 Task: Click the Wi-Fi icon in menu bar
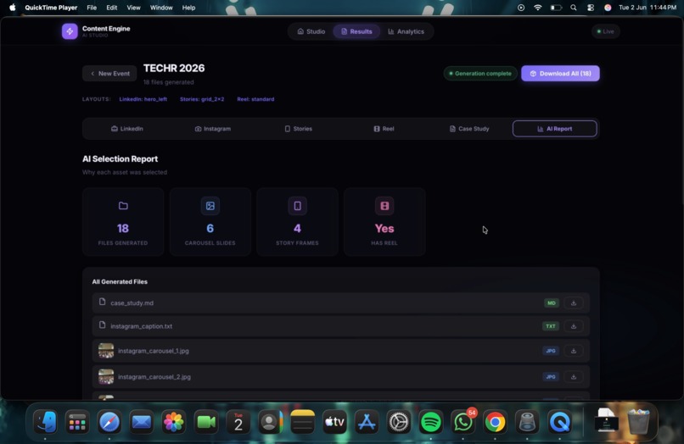click(538, 8)
